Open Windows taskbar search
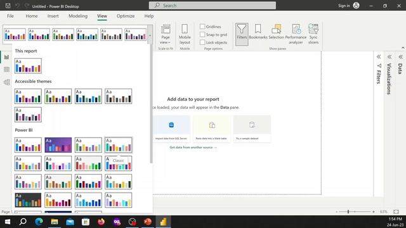This screenshot has width=406, height=228. (x=23, y=222)
